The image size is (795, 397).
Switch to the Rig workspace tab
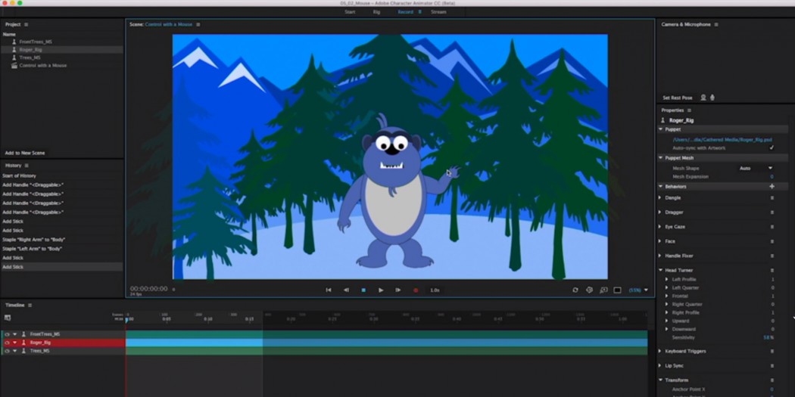point(377,11)
